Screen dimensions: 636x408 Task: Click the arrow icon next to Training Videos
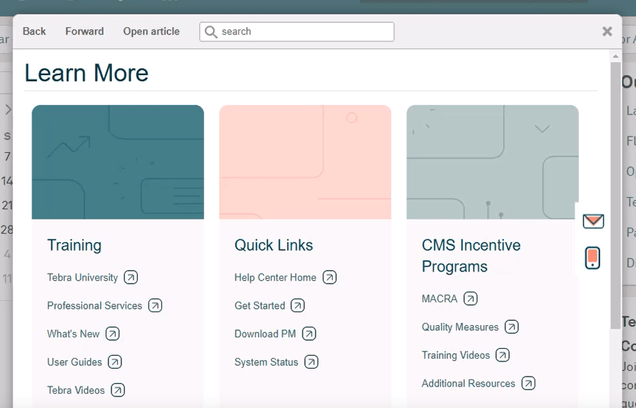click(x=503, y=355)
